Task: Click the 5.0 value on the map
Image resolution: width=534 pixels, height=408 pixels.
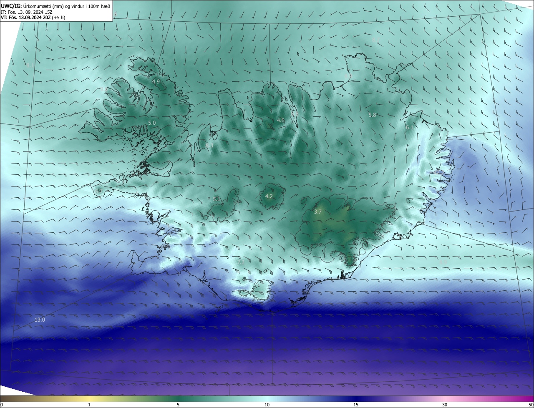Action: 152,123
